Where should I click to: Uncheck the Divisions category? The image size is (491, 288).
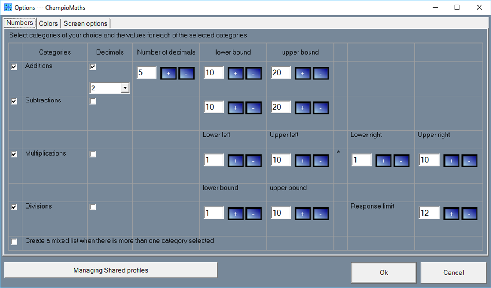coord(14,207)
